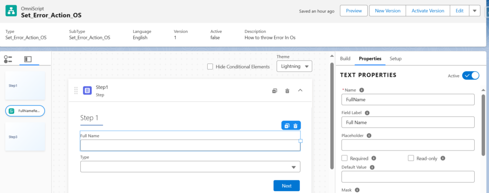Screen dimensions: 489x193
Task: Open the Placeholder info icon
Action: tap(369, 136)
